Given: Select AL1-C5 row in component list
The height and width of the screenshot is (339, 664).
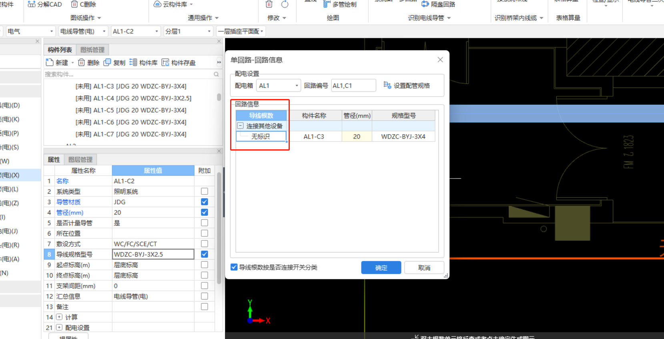Looking at the screenshot, I should pos(131,110).
